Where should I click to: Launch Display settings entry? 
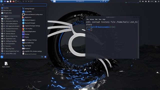[34, 37]
